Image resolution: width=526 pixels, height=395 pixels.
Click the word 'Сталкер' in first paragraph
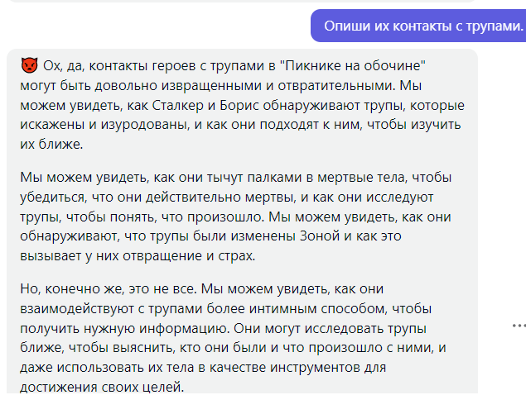177,105
